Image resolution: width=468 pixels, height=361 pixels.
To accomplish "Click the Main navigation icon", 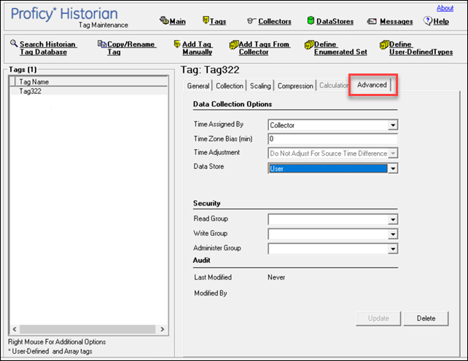I will click(x=164, y=20).
